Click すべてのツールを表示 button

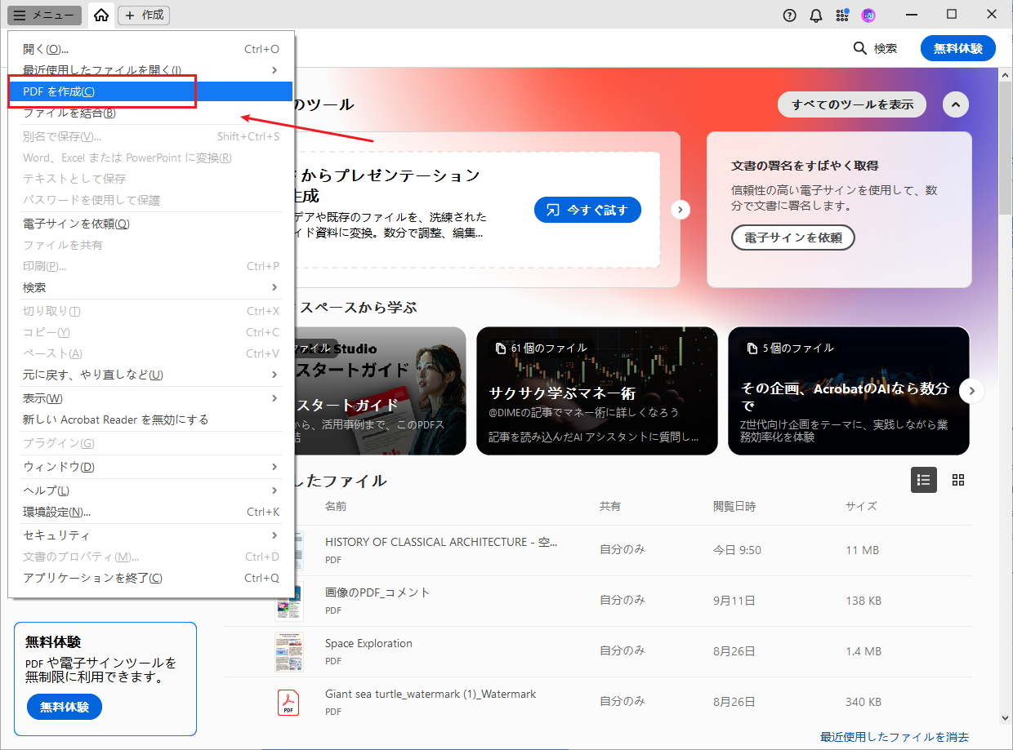point(852,104)
